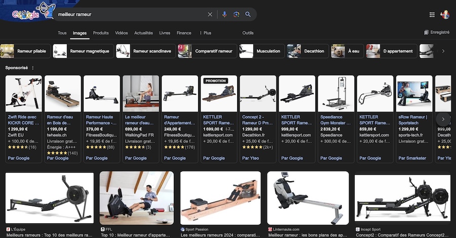This screenshot has width=456, height=238.
Task: Open Google Lens image search
Action: click(236, 14)
